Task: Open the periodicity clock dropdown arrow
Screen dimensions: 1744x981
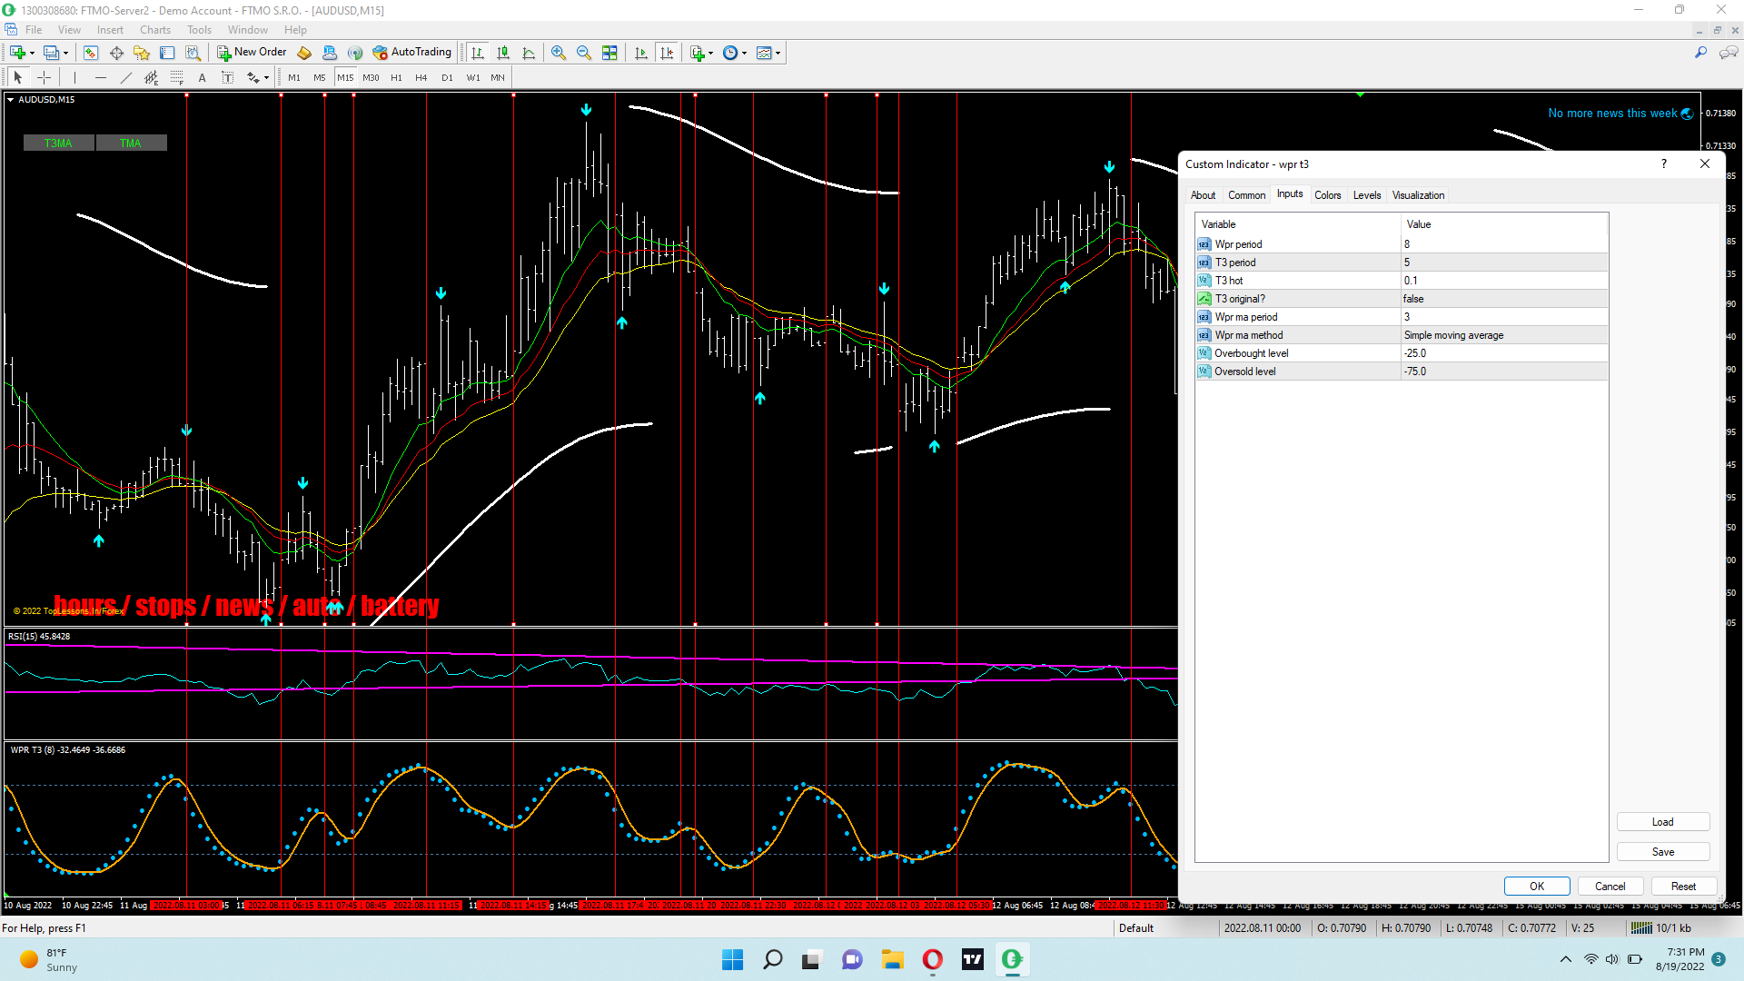Action: coord(745,53)
